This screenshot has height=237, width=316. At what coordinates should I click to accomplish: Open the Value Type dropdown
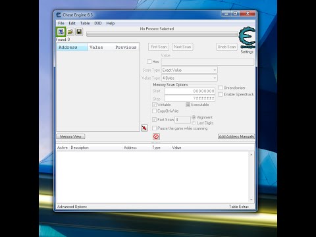pos(190,78)
